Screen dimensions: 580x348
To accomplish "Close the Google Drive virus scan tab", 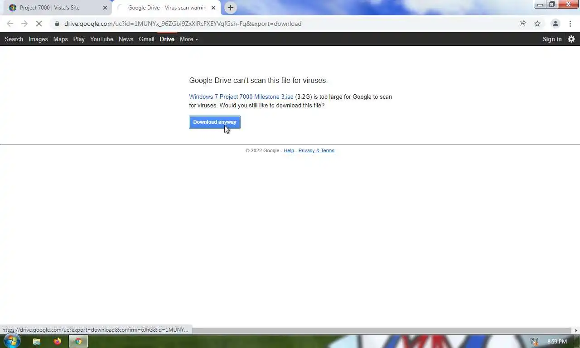I will coord(214,8).
